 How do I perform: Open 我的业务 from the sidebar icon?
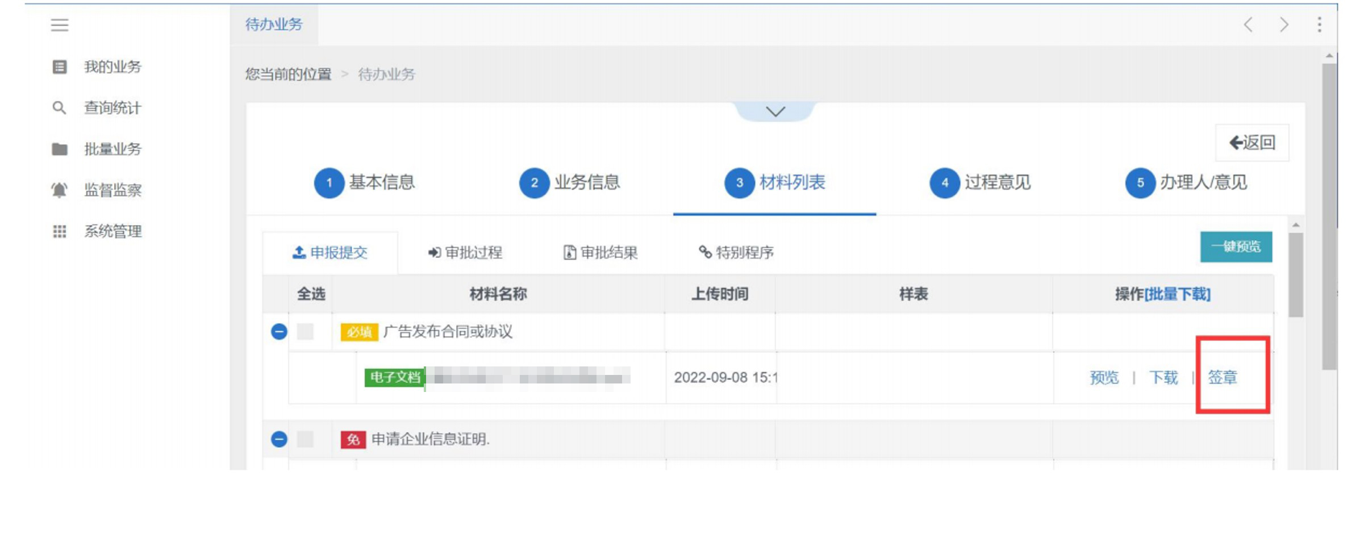click(60, 67)
